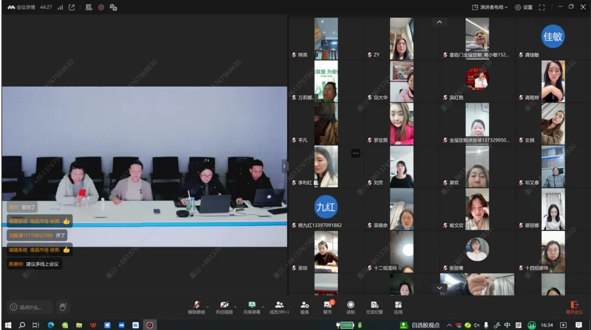Click the 说点什么 chat input field
The image size is (591, 330).
[31, 307]
